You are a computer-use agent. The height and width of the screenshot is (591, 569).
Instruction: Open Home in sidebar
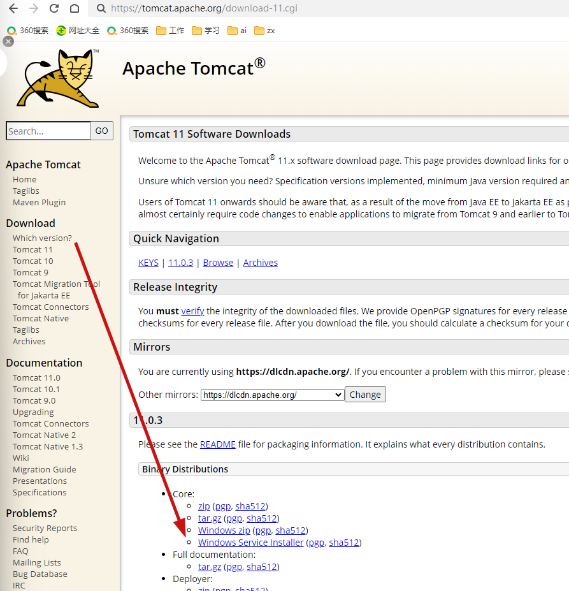point(24,179)
